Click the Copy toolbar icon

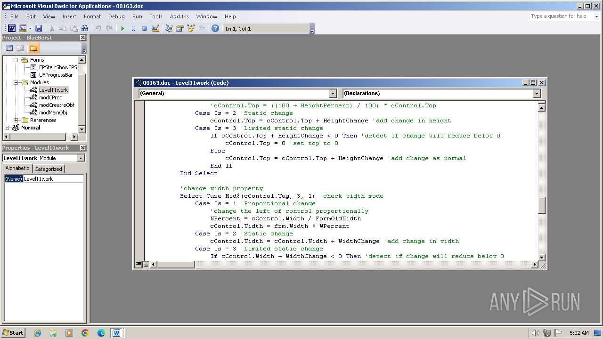click(63, 29)
